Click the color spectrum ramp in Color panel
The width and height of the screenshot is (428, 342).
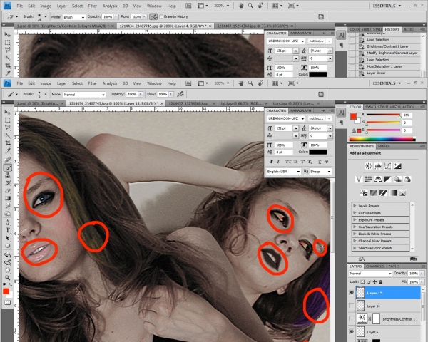tap(382, 139)
